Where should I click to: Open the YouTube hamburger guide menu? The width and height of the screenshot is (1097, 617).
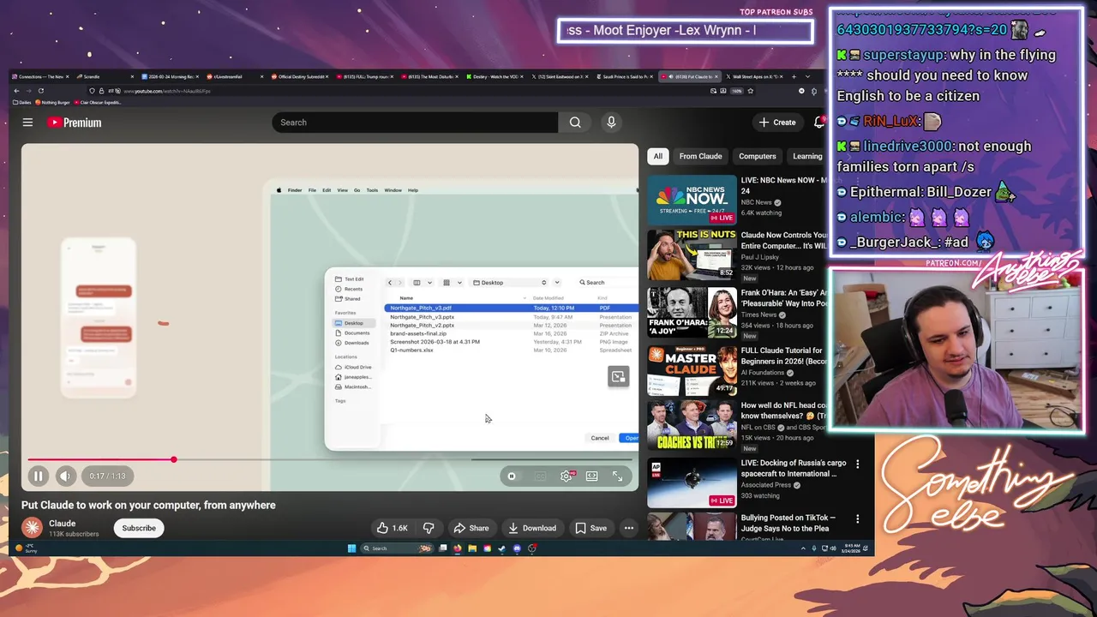(27, 123)
